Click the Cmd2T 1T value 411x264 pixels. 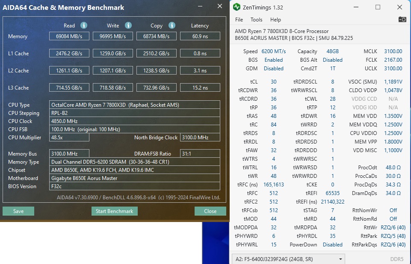tap(332, 68)
